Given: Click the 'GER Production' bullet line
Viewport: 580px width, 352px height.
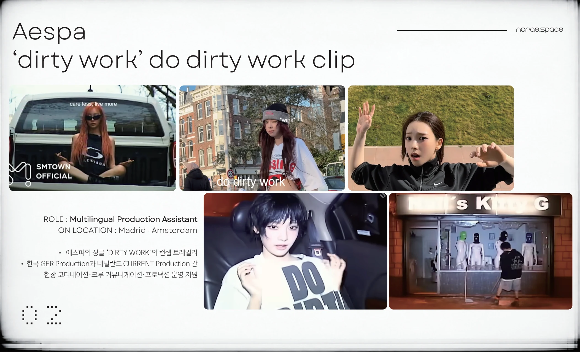Looking at the screenshot, I should click(x=109, y=264).
